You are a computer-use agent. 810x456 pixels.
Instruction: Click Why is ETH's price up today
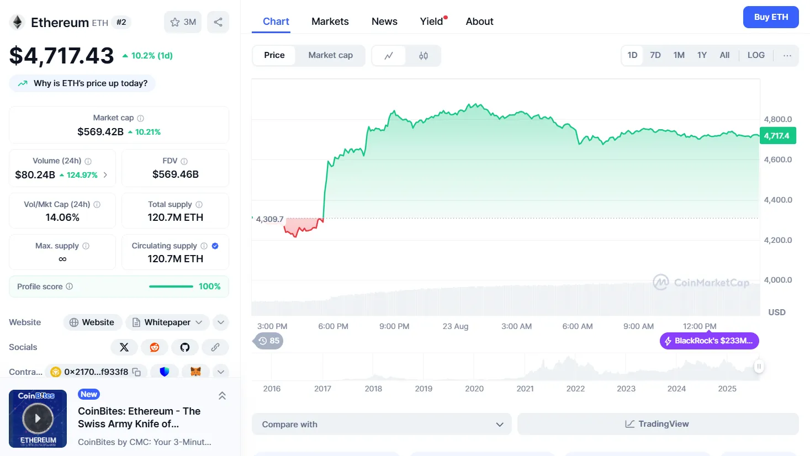point(82,83)
